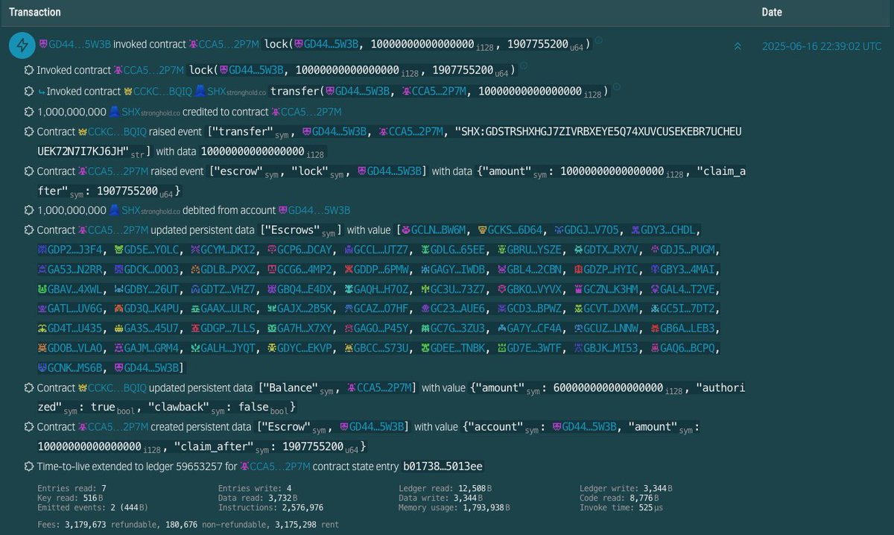
Task: Click the GCNK…MS6B identicon avatar
Action: click(43, 368)
